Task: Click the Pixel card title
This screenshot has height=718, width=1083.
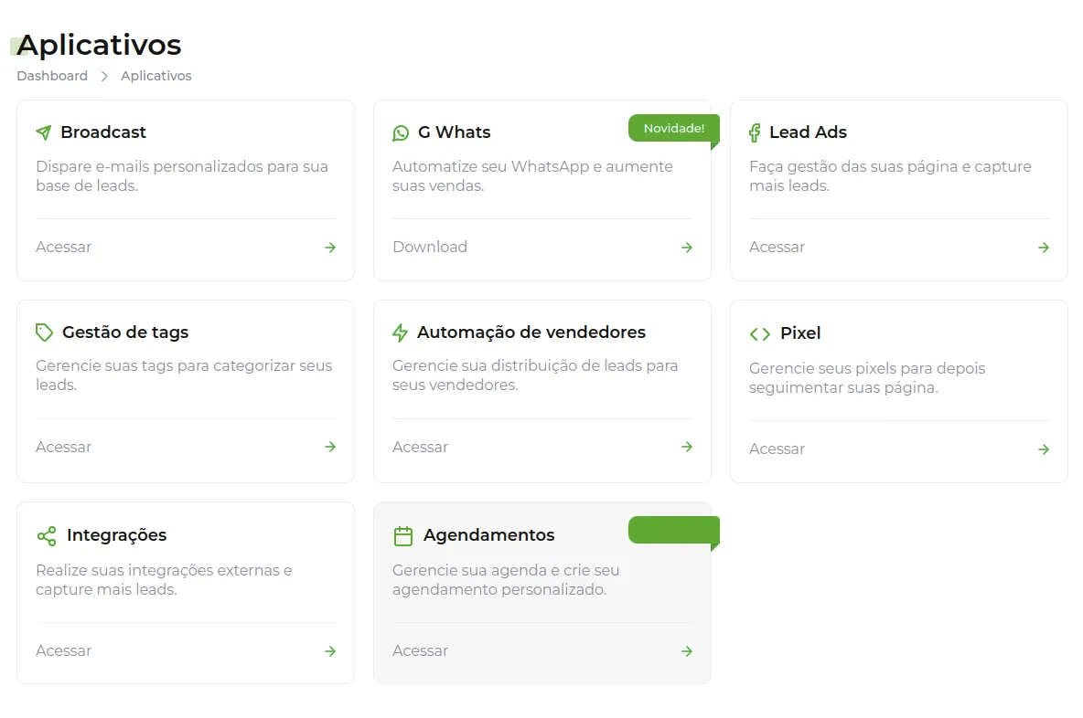Action: [800, 333]
